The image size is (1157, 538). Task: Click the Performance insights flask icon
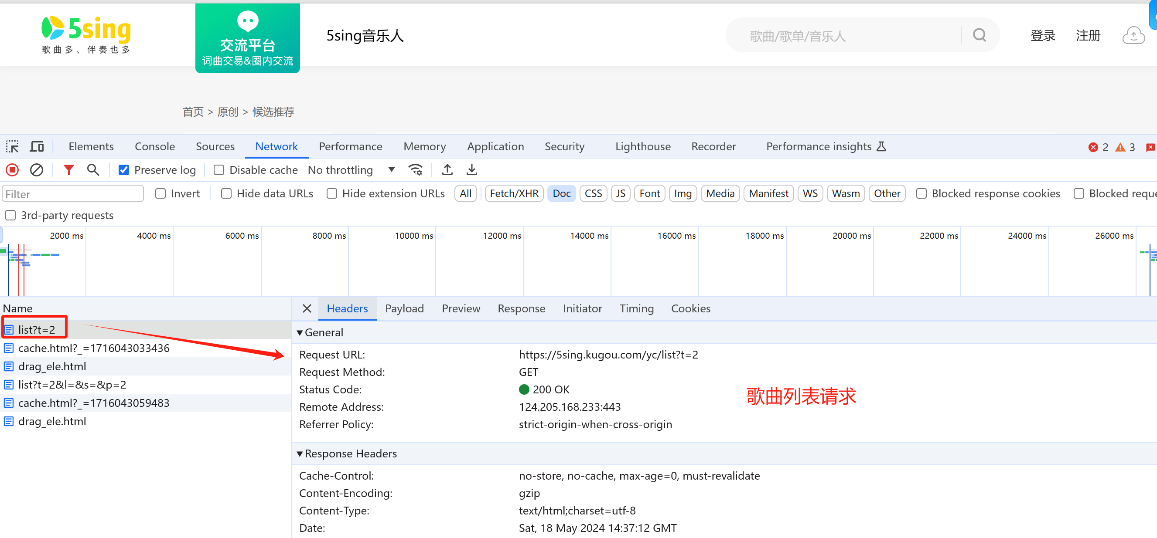881,147
